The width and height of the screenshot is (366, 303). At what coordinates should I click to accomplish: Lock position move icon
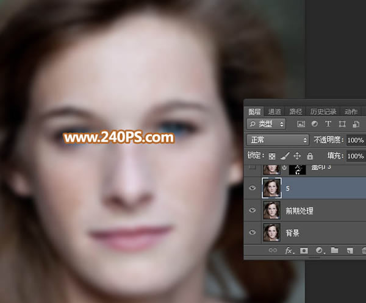[x=297, y=156]
